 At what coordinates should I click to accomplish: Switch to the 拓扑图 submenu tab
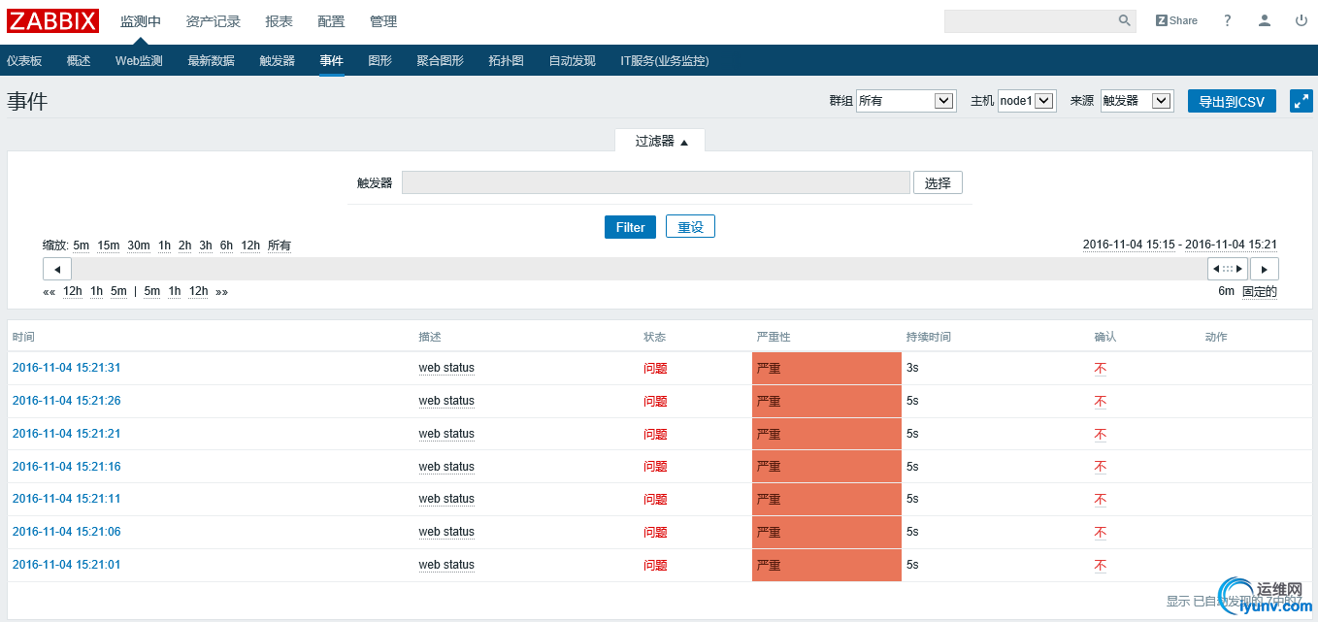coord(506,60)
